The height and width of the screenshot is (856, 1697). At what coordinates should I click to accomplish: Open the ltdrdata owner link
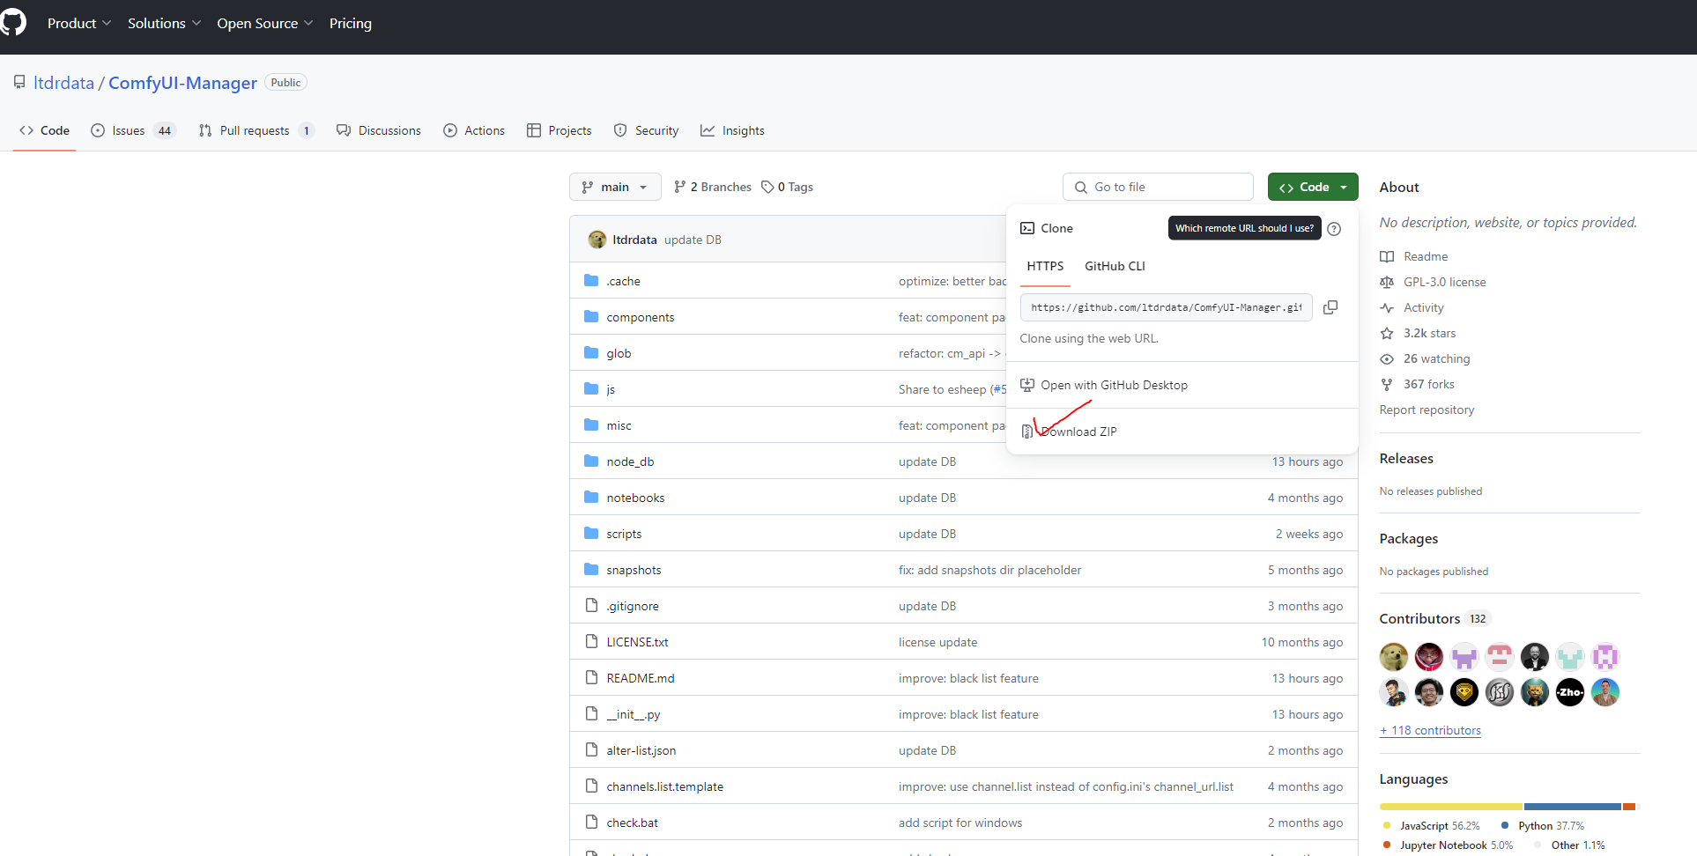[x=63, y=83]
